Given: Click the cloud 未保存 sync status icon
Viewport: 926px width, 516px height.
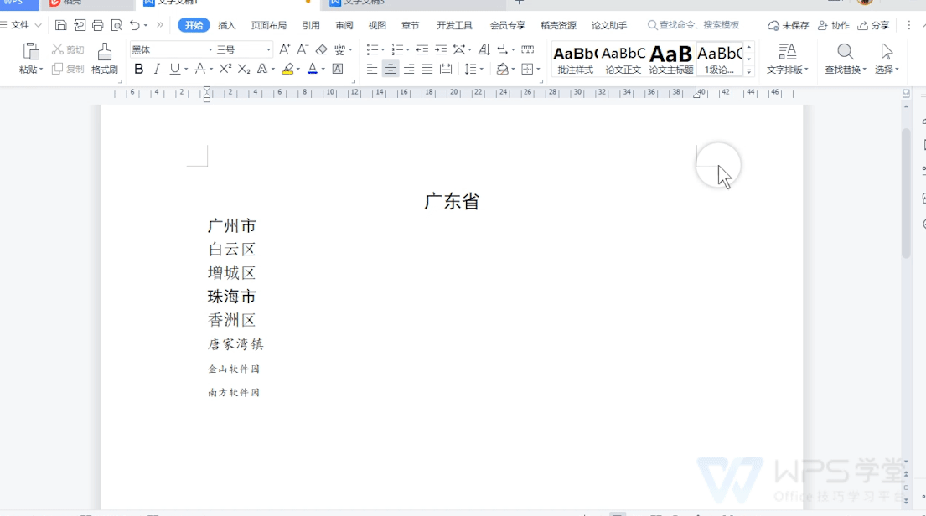Looking at the screenshot, I should (773, 25).
